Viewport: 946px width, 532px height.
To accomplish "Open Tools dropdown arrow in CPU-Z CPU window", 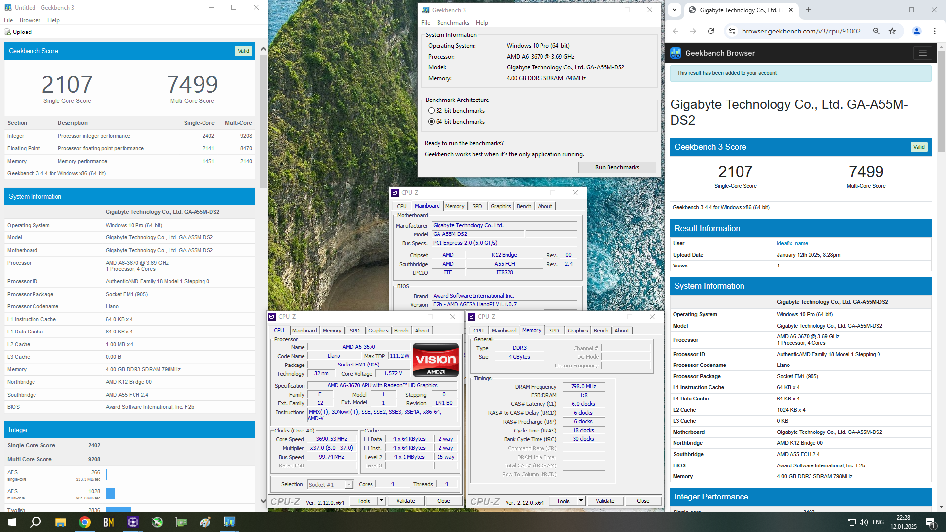I will click(x=381, y=501).
